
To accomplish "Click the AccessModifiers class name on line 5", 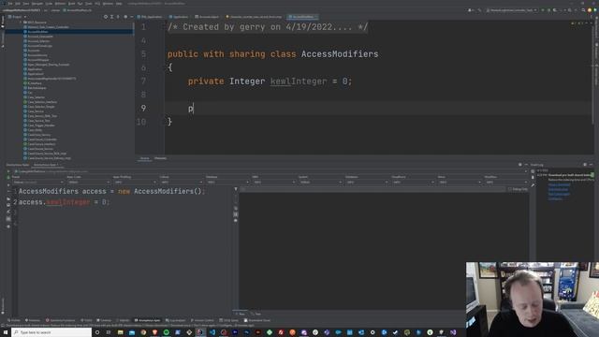I will click(340, 54).
